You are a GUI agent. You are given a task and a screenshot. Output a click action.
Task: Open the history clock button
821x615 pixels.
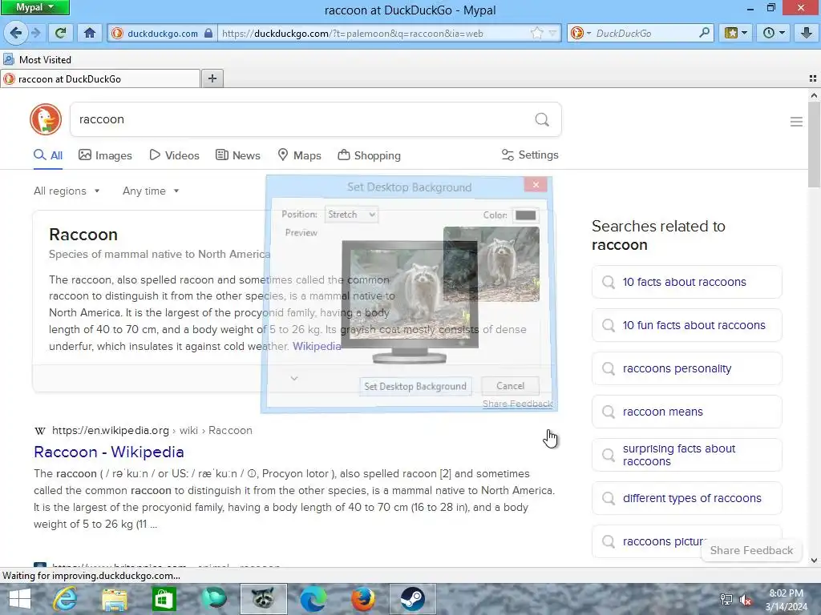(774, 33)
